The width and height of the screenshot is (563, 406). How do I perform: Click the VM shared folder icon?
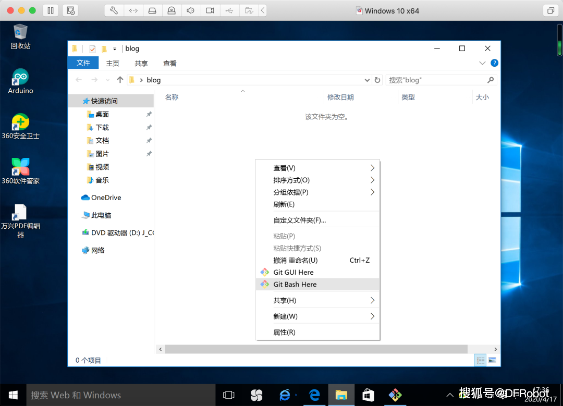point(249,10)
